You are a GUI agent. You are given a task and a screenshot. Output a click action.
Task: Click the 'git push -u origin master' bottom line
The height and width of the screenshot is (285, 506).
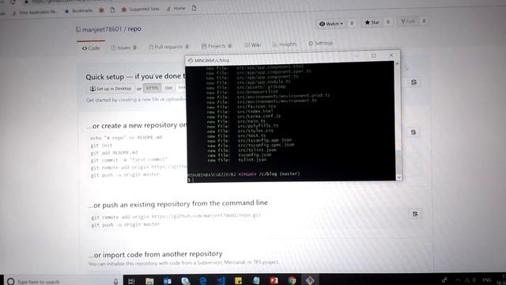tap(126, 225)
